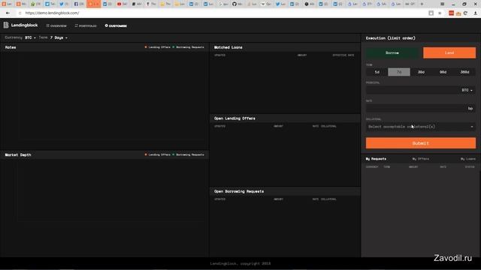Click the address bar URL demo.lendingblock.com
The height and width of the screenshot is (270, 481).
pyautogui.click(x=52, y=13)
